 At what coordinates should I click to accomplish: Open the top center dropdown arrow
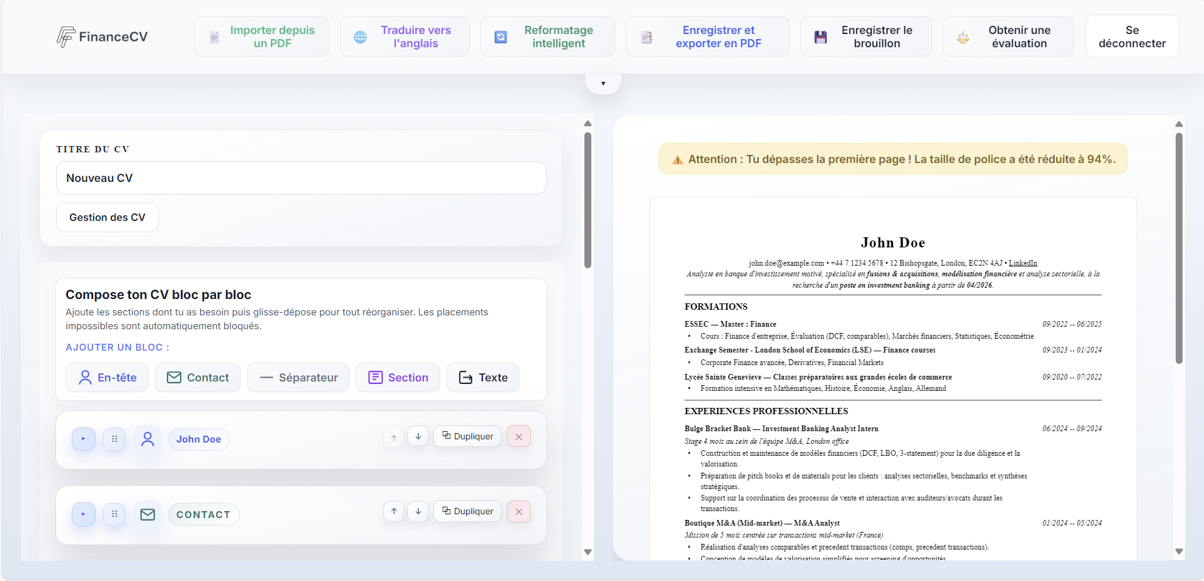click(x=603, y=82)
